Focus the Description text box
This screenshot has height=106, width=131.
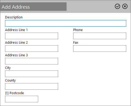(x=65, y=23)
